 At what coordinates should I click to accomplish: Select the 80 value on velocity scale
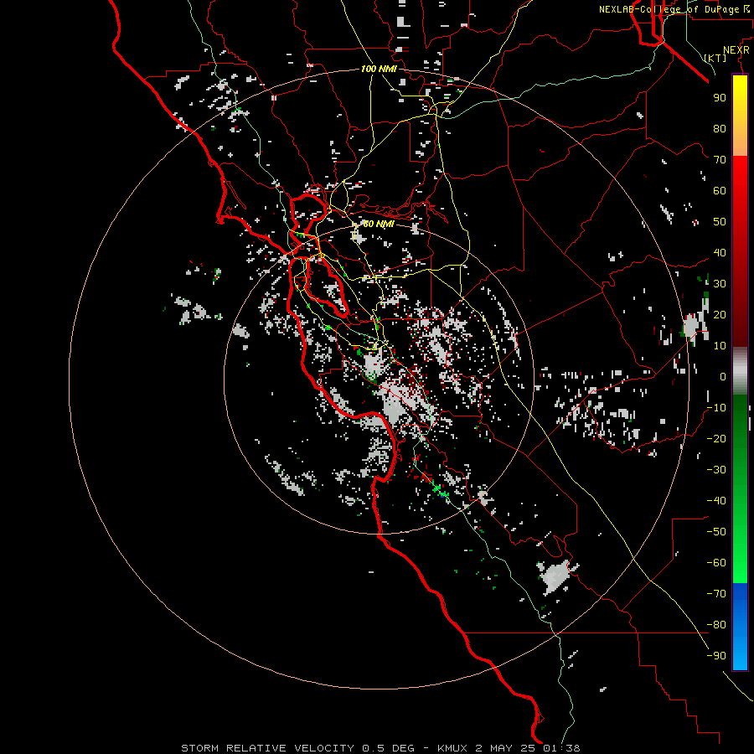tap(720, 129)
